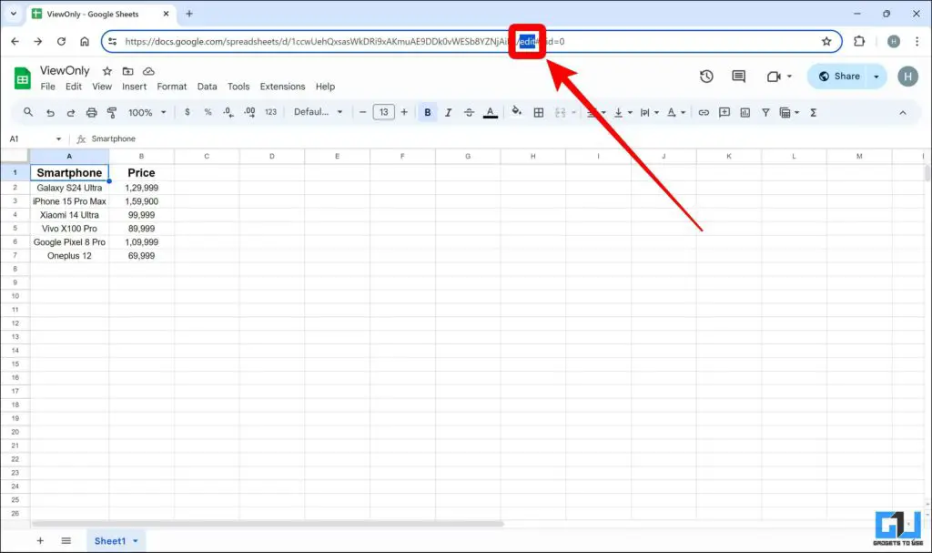
Task: Check the cloud document status icon
Action: coord(148,71)
